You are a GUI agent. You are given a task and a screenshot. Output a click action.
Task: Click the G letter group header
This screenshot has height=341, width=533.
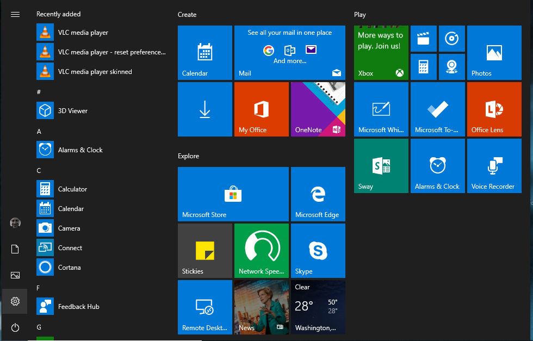[x=39, y=327]
